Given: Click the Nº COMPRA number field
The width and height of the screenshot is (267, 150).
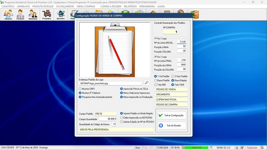Looking at the screenshot, I should (x=171, y=32).
